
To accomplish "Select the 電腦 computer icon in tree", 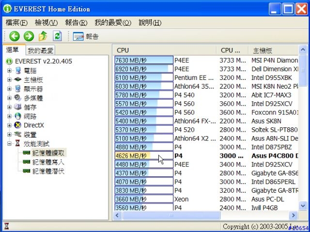I will (18, 71).
